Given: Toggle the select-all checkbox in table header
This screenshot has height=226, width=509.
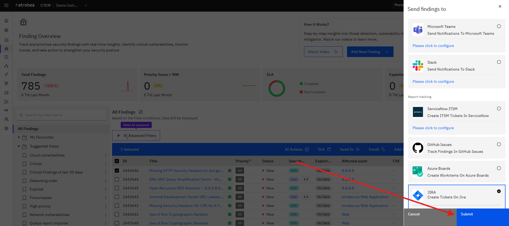Looking at the screenshot, I should pyautogui.click(x=117, y=161).
